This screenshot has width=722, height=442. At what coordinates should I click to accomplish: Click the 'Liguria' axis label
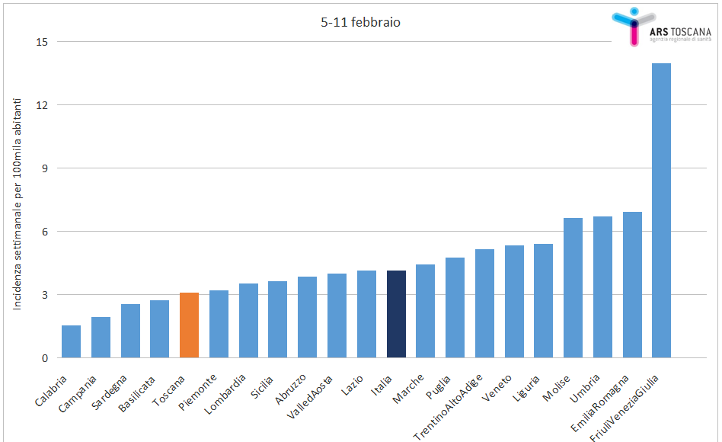click(x=526, y=388)
